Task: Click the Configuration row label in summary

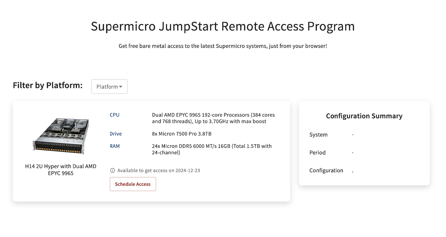Action: tap(326, 170)
